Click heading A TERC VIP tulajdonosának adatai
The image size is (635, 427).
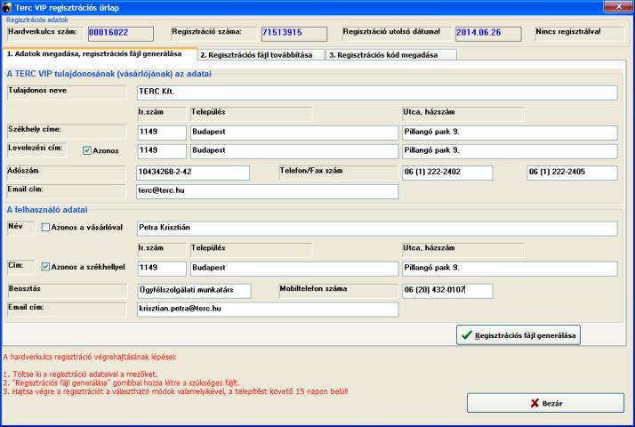[x=109, y=74]
